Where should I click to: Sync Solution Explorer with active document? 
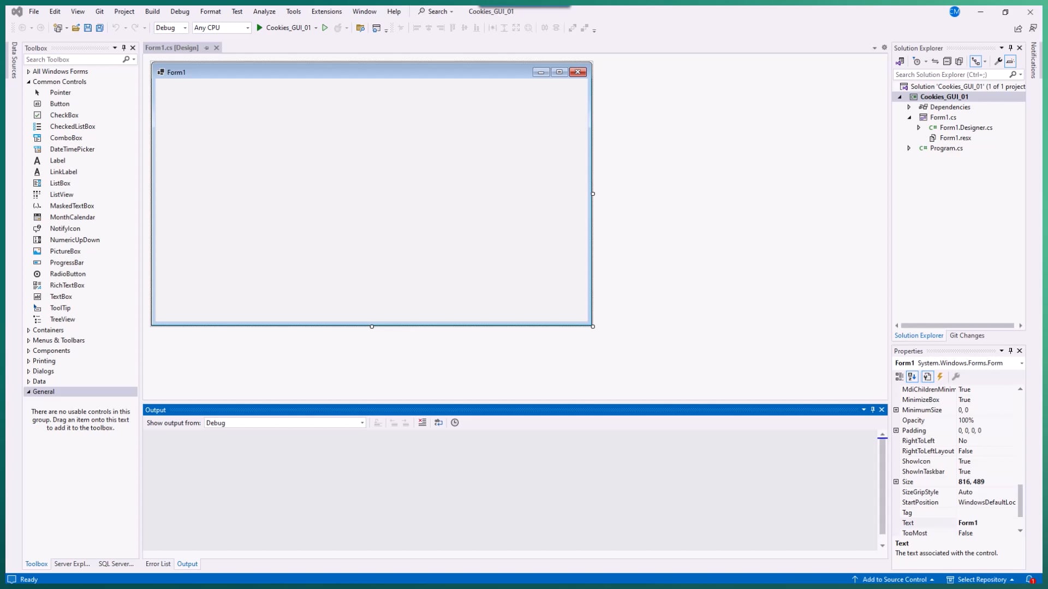pyautogui.click(x=935, y=61)
